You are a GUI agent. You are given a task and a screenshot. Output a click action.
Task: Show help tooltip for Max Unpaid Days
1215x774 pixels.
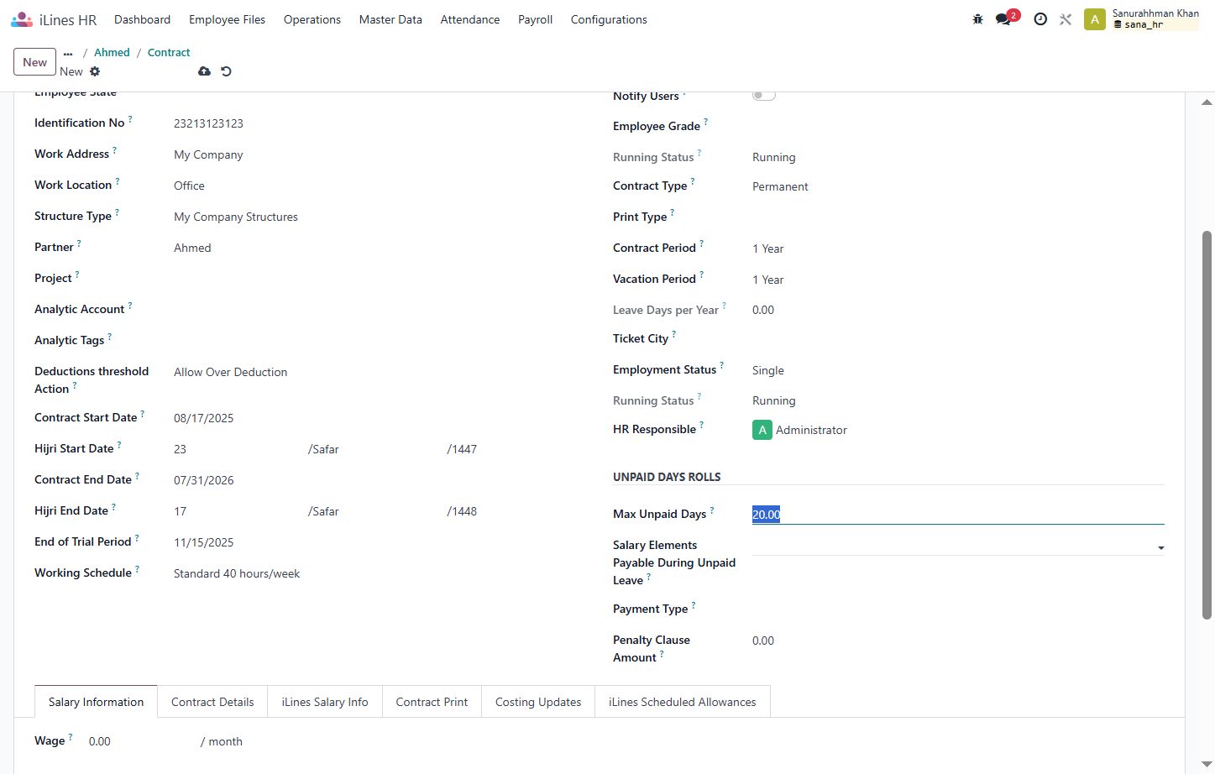pyautogui.click(x=712, y=510)
